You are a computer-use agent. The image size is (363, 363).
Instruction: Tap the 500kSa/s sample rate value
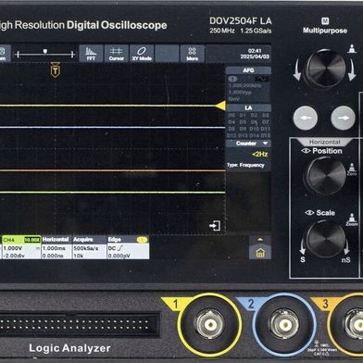[86, 248]
